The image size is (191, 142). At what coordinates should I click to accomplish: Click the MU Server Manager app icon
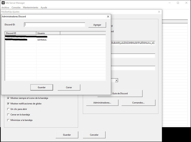point(3,3)
